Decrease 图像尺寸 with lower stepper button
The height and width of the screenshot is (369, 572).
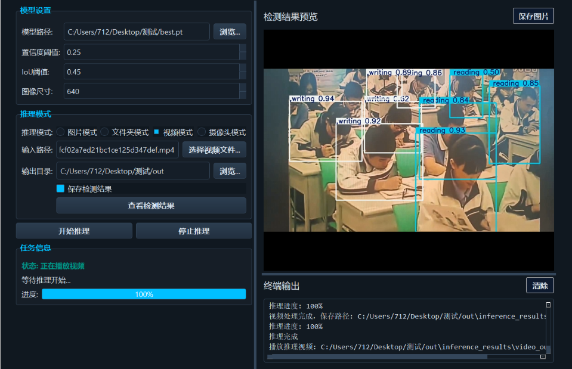point(243,95)
